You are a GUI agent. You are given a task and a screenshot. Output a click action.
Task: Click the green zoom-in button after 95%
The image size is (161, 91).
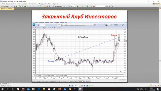78,6
